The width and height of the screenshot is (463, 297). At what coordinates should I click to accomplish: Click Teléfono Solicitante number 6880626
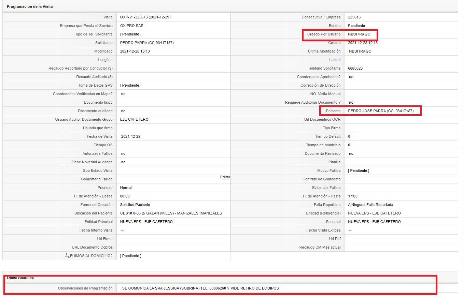[355, 68]
